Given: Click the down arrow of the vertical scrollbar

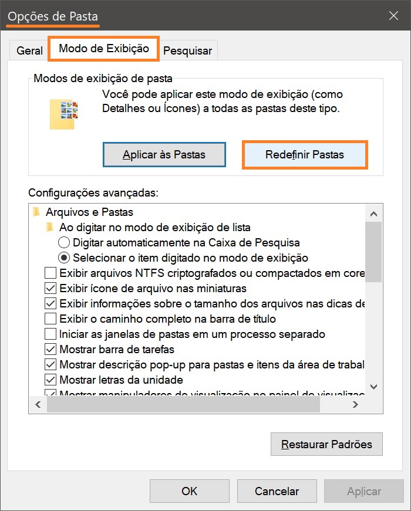Looking at the screenshot, I should click(x=374, y=387).
